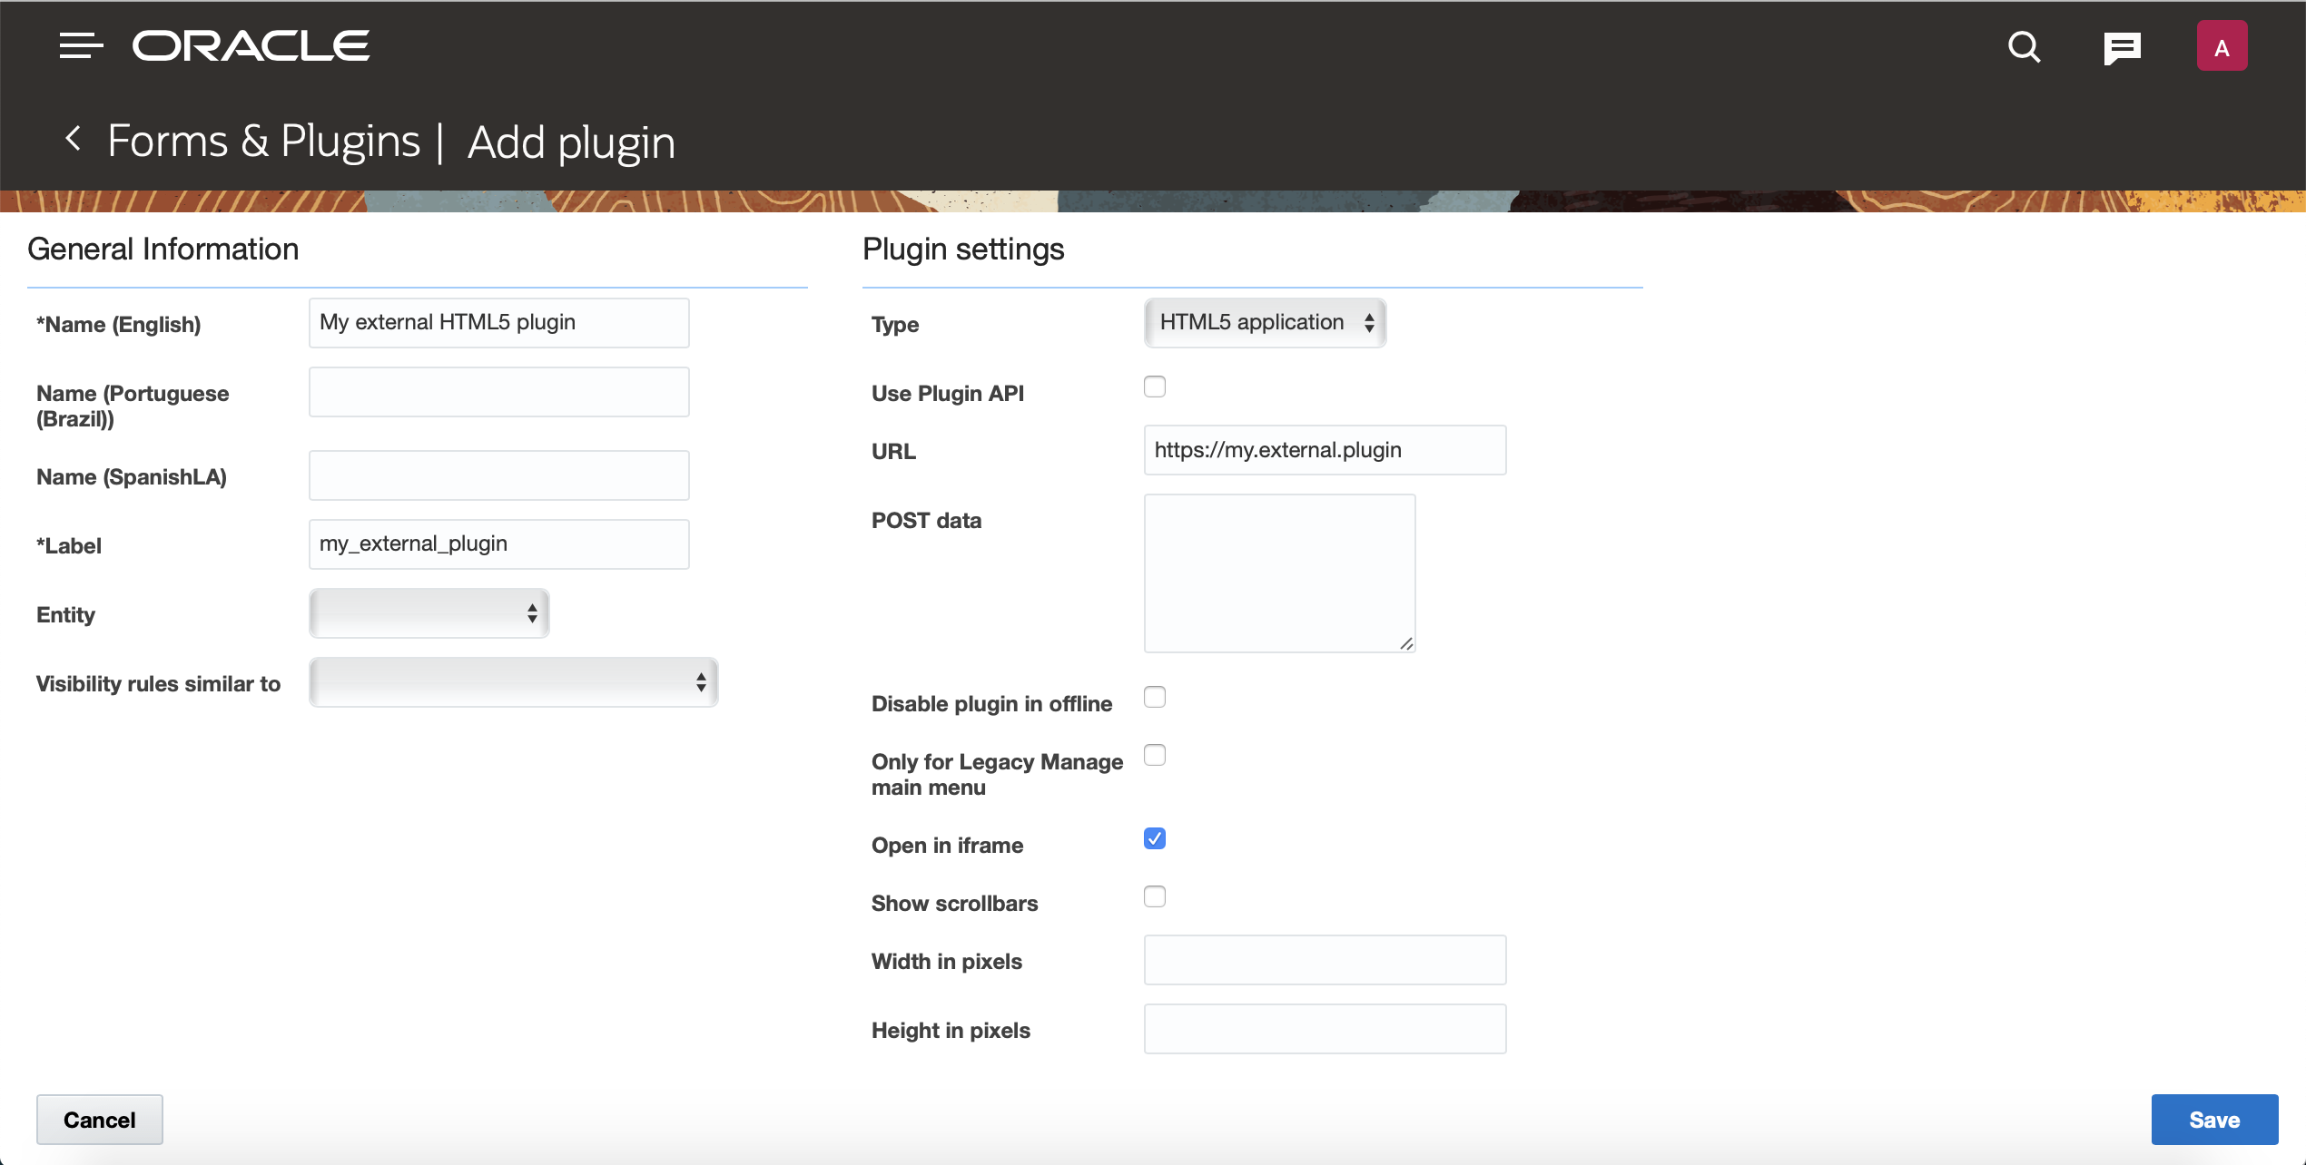Image resolution: width=2306 pixels, height=1165 pixels.
Task: Click the URL input containing https://my.external.plugin
Action: click(1324, 449)
